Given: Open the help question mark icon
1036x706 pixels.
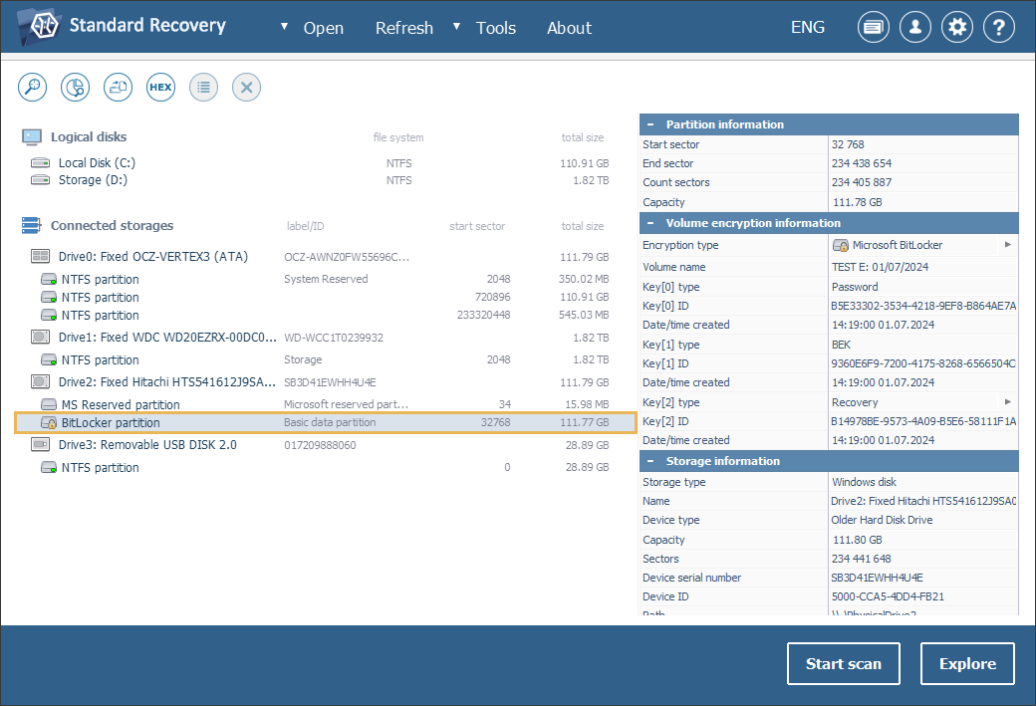Looking at the screenshot, I should click(999, 27).
